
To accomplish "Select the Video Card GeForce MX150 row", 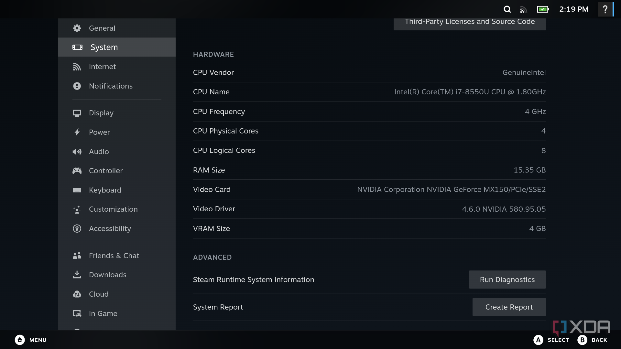I will tap(369, 189).
